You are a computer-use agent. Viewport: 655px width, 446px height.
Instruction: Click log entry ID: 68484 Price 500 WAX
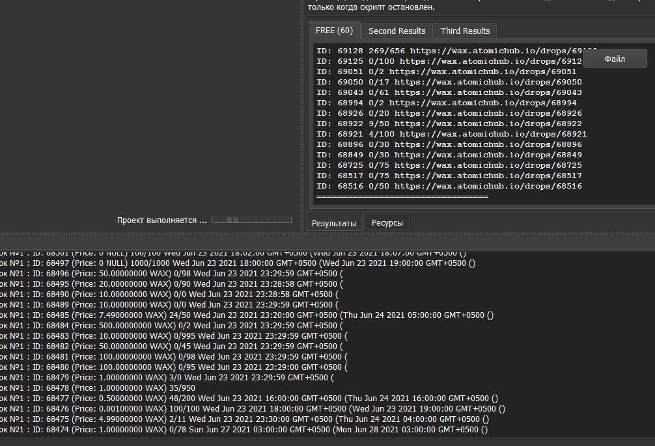pos(171,326)
